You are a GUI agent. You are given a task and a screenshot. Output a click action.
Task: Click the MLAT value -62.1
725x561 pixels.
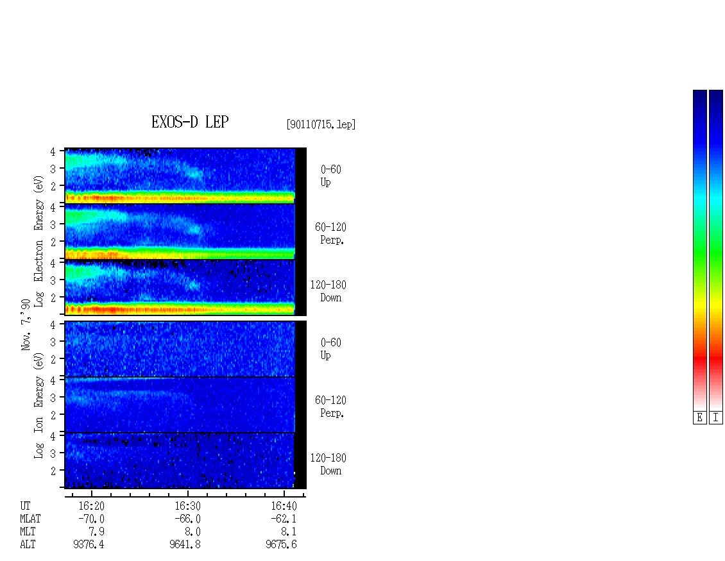284,519
